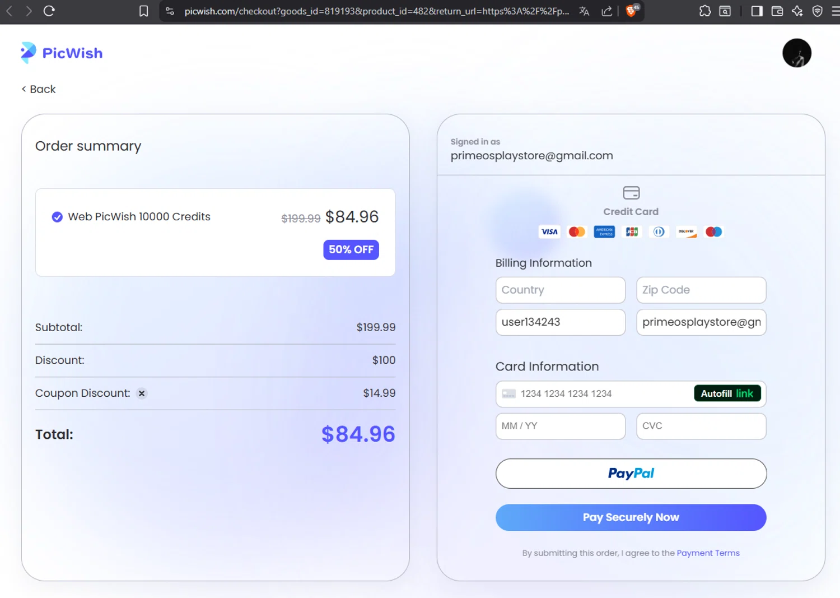This screenshot has height=598, width=840.
Task: Open site settings icon in address bar
Action: (170, 11)
